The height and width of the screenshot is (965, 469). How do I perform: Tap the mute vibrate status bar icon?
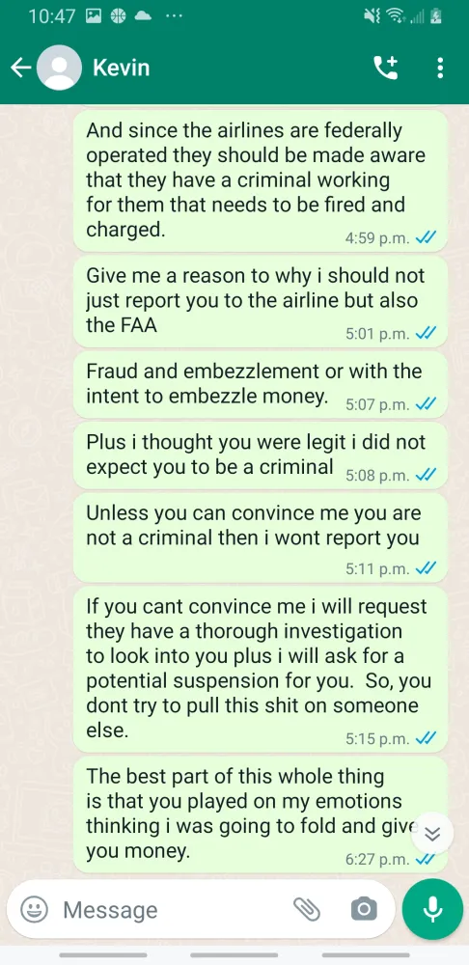point(372,16)
